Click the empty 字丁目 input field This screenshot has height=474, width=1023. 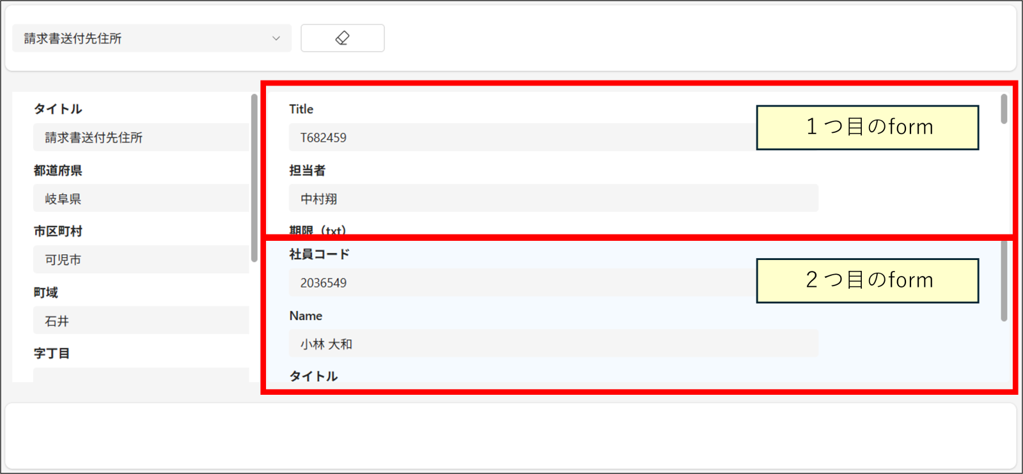141,375
